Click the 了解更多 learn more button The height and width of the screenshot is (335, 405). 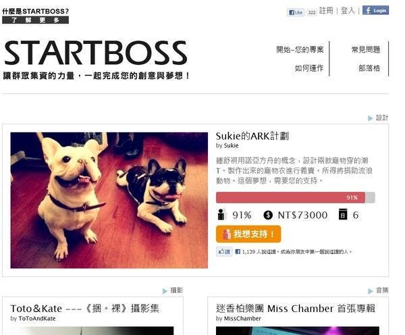tap(35, 20)
